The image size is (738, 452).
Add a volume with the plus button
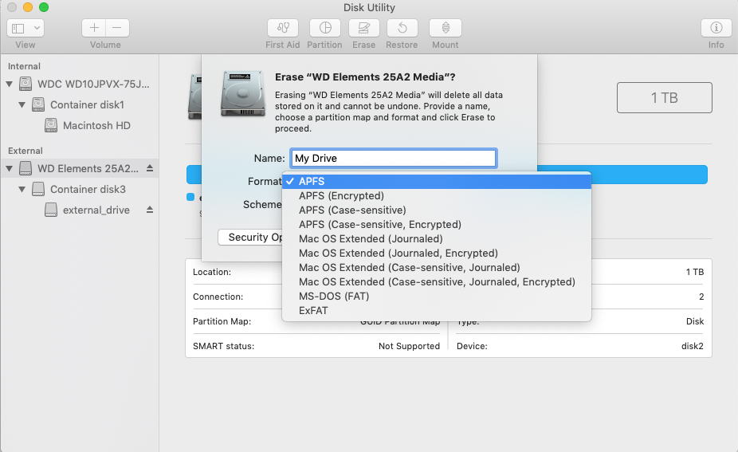[x=94, y=28]
